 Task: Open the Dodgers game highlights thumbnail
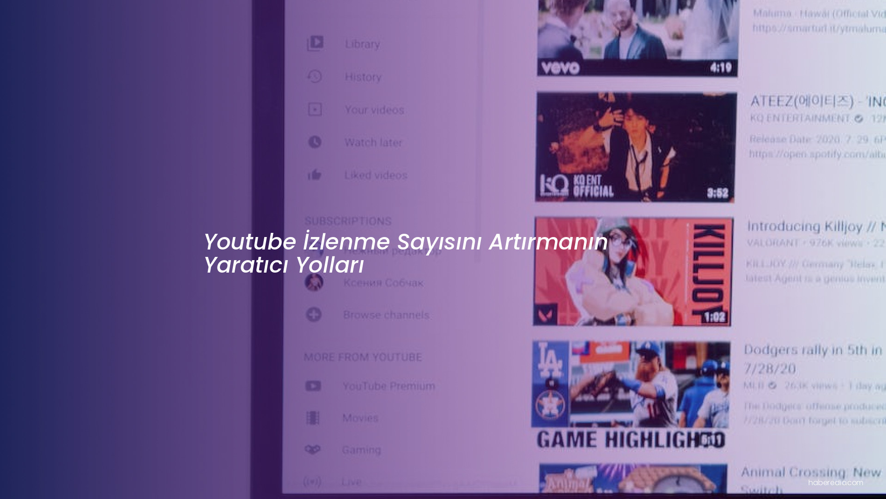631,395
